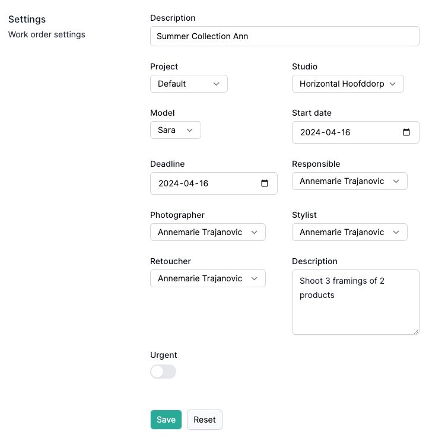Open the Deadline calendar picker icon
Image resolution: width=429 pixels, height=441 pixels.
265,183
